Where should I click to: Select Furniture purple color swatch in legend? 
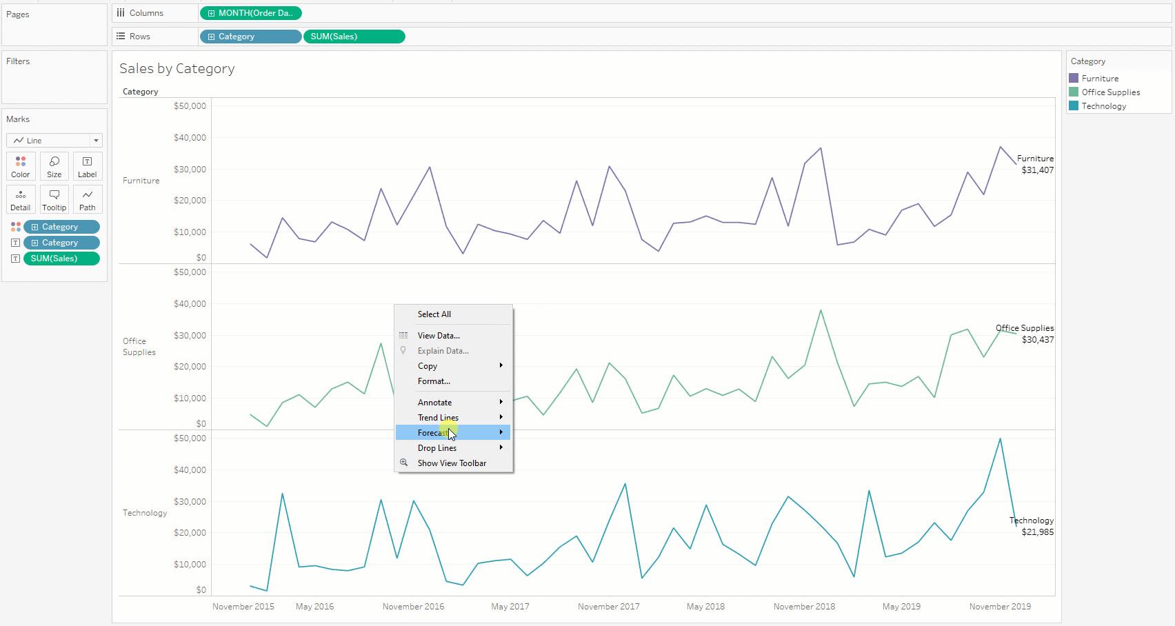coord(1074,78)
